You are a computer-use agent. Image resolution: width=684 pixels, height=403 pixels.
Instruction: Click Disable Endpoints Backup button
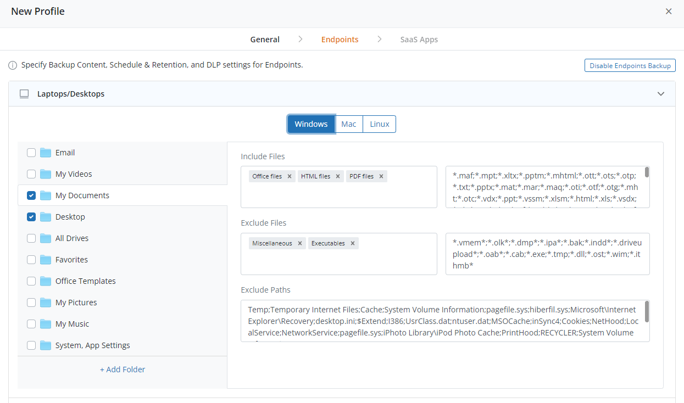pyautogui.click(x=630, y=66)
